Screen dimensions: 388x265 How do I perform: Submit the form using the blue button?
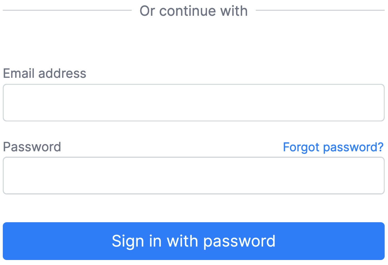click(x=194, y=241)
